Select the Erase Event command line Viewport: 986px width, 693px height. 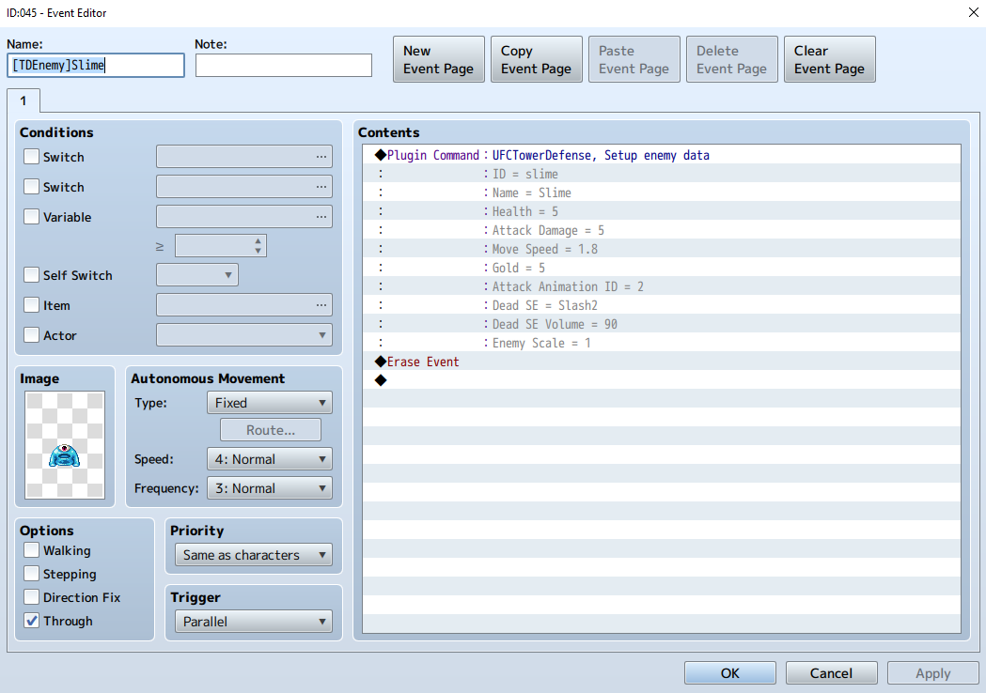click(662, 362)
